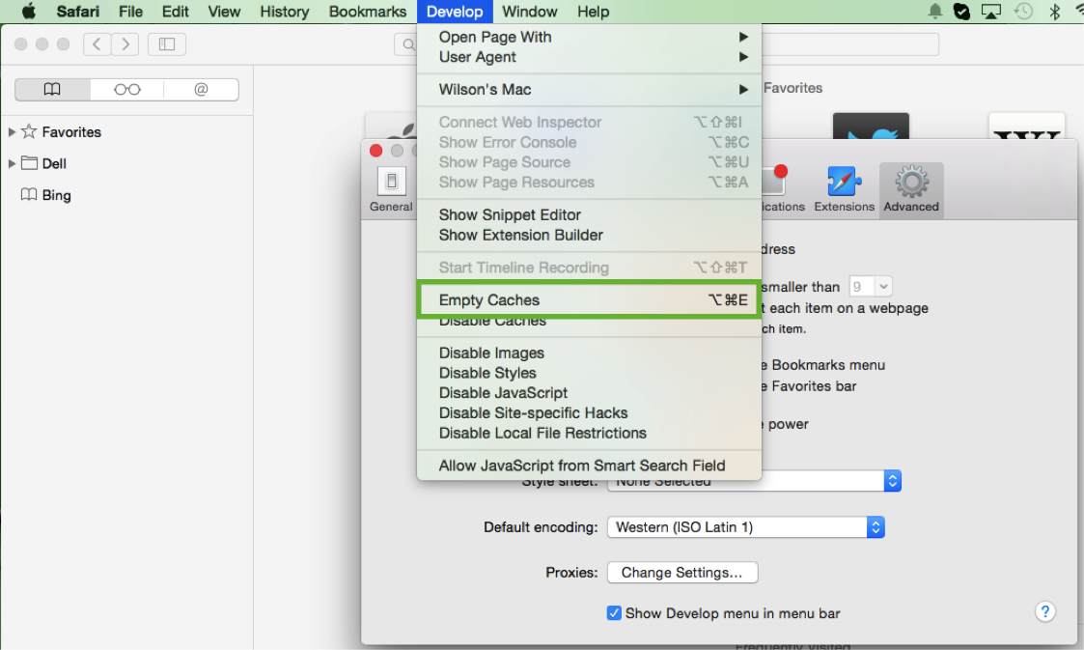
Task: Expand the Dell bookmarks folder
Action: (x=10, y=163)
